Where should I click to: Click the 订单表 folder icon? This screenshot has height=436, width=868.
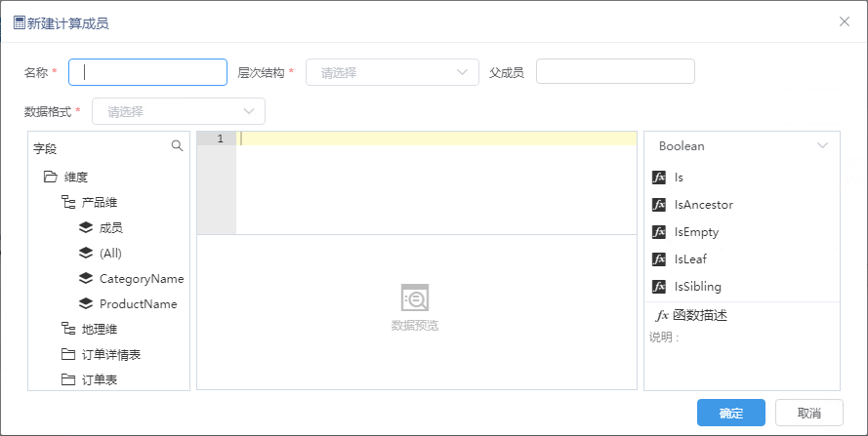[x=68, y=379]
